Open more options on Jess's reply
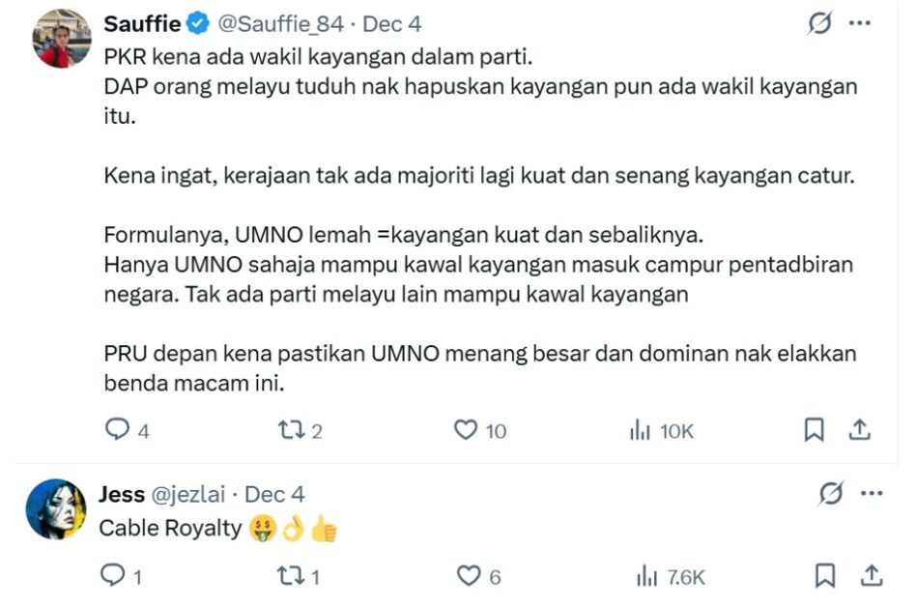This screenshot has height=608, width=916. pos(871,494)
